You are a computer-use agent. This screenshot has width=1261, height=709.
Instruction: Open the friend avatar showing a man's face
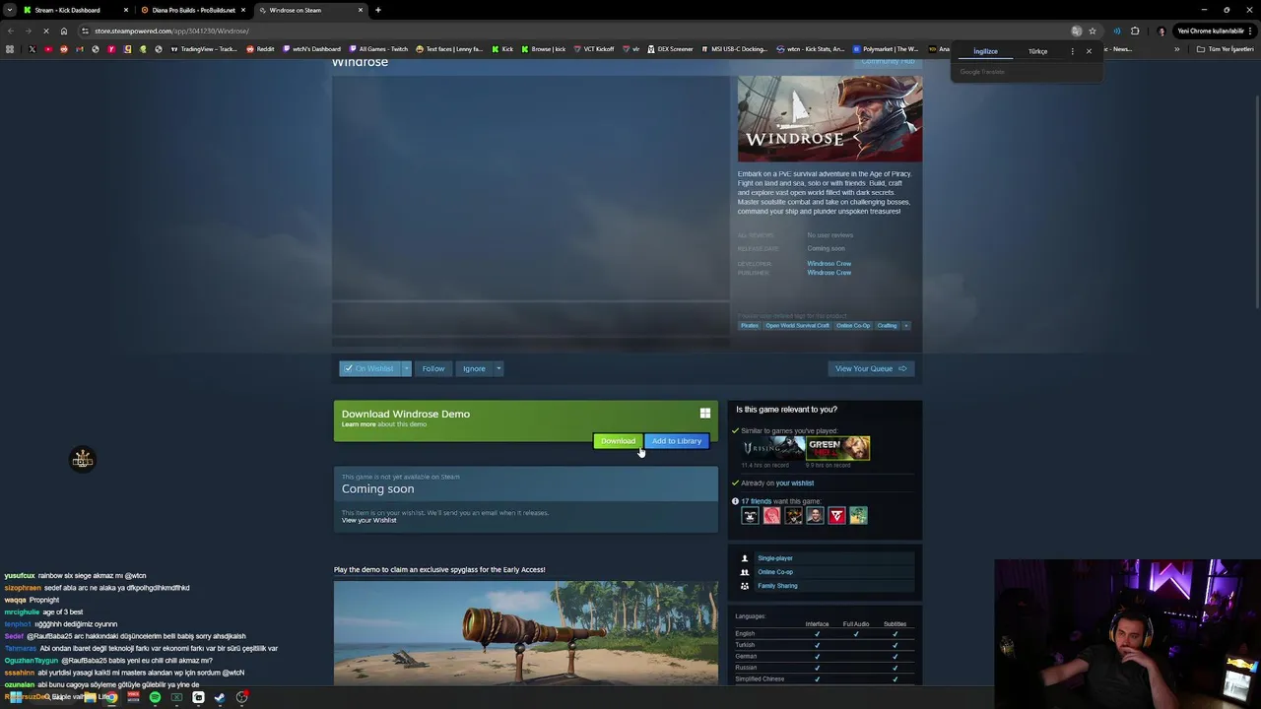coord(815,515)
